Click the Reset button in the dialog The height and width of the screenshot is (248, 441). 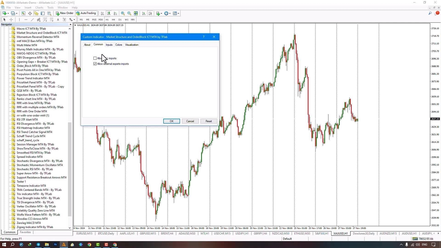[x=208, y=121]
